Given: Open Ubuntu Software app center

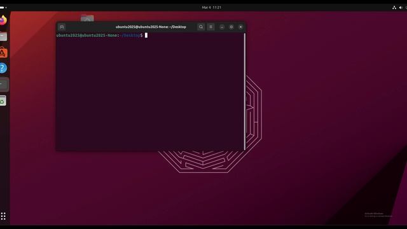Looking at the screenshot, I should (x=3, y=52).
